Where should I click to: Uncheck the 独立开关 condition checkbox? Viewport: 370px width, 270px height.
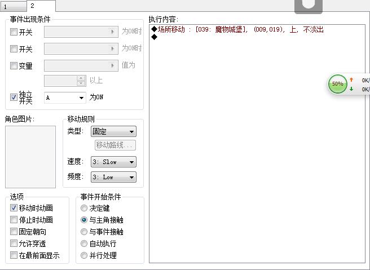tap(14, 97)
